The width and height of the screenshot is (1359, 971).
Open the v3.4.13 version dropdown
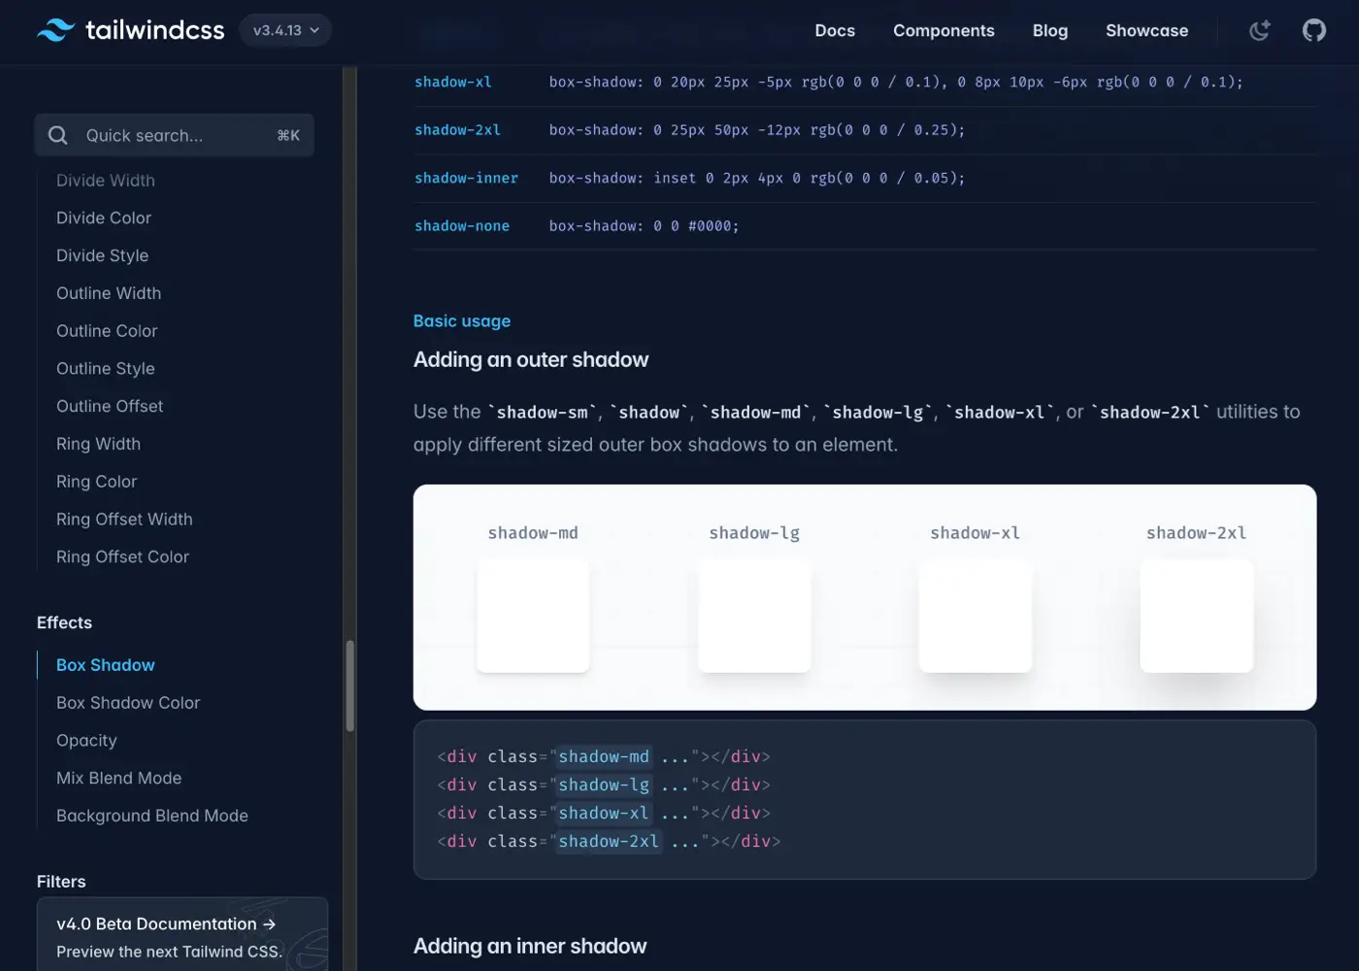(x=284, y=30)
